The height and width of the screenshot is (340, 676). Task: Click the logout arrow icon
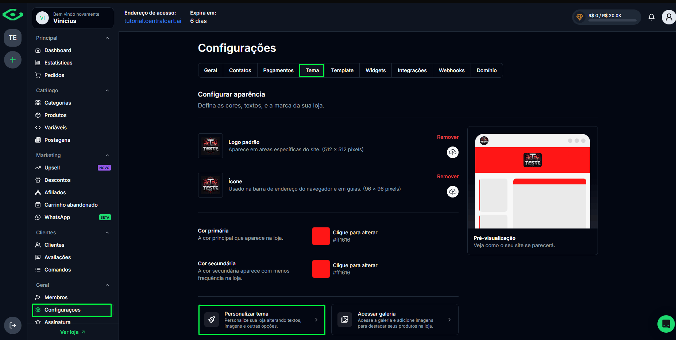pos(13,325)
